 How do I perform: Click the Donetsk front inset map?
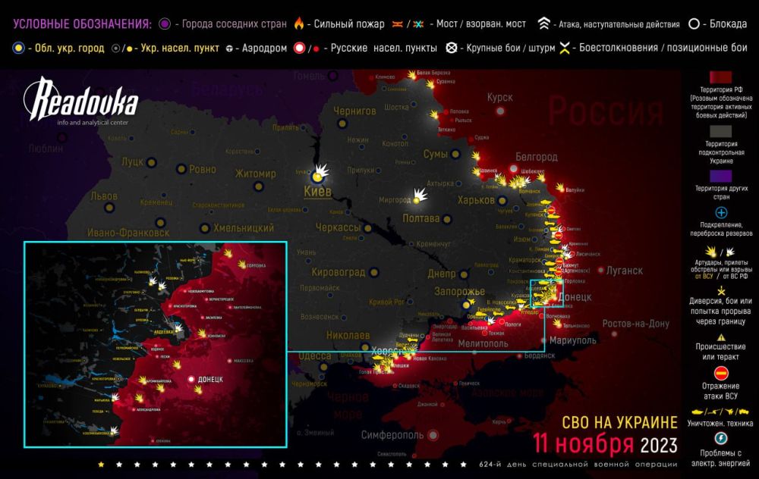[x=156, y=345]
